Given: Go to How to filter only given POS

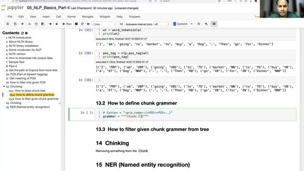Looking at the screenshot, I should pyautogui.click(x=28, y=82).
